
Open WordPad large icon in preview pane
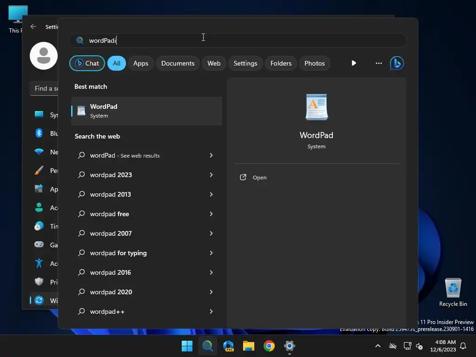pyautogui.click(x=316, y=107)
